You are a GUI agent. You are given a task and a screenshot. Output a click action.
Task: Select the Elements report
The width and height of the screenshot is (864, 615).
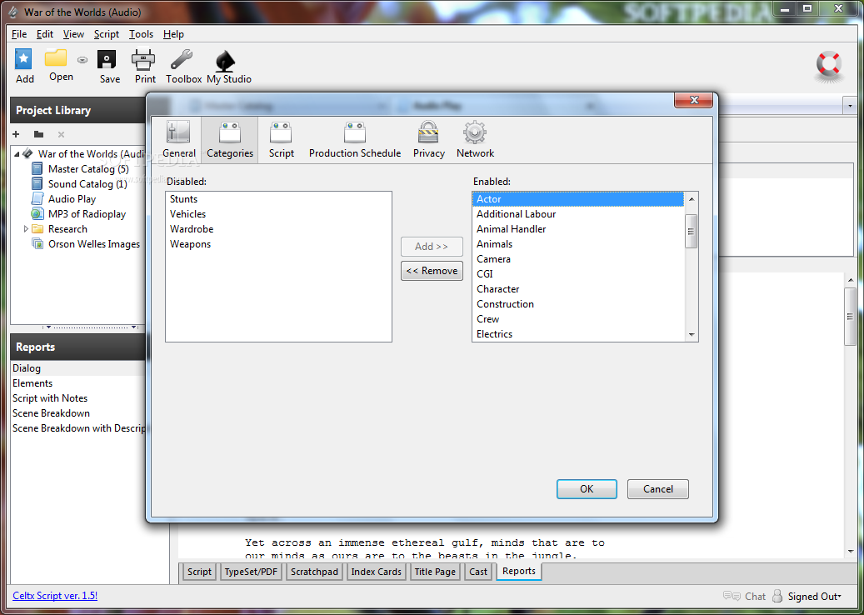[x=78, y=383]
